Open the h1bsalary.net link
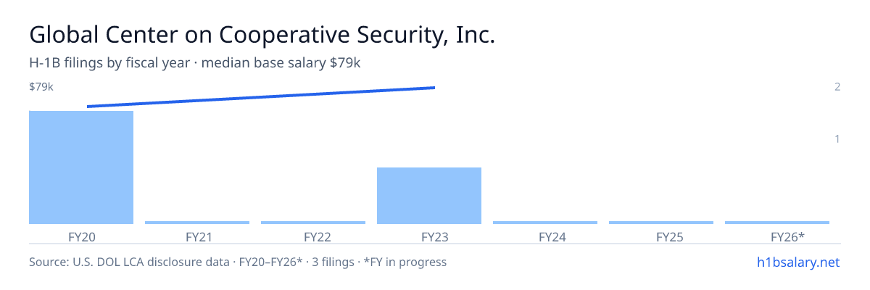The height and width of the screenshot is (290, 870). coord(799,262)
